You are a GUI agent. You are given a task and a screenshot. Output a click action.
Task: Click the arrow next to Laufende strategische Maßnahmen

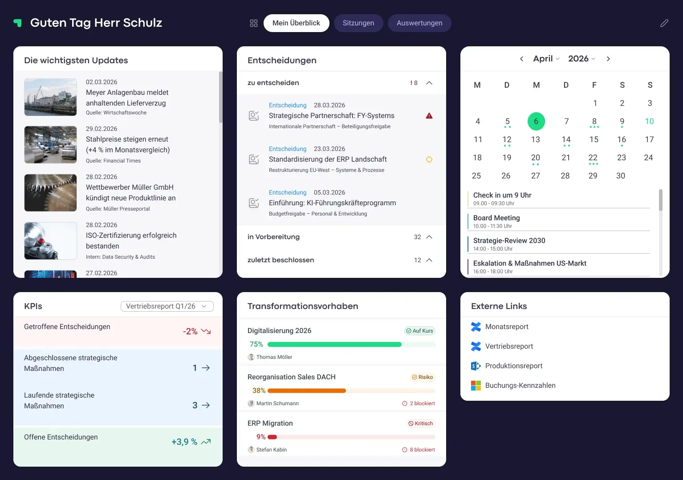click(x=206, y=405)
